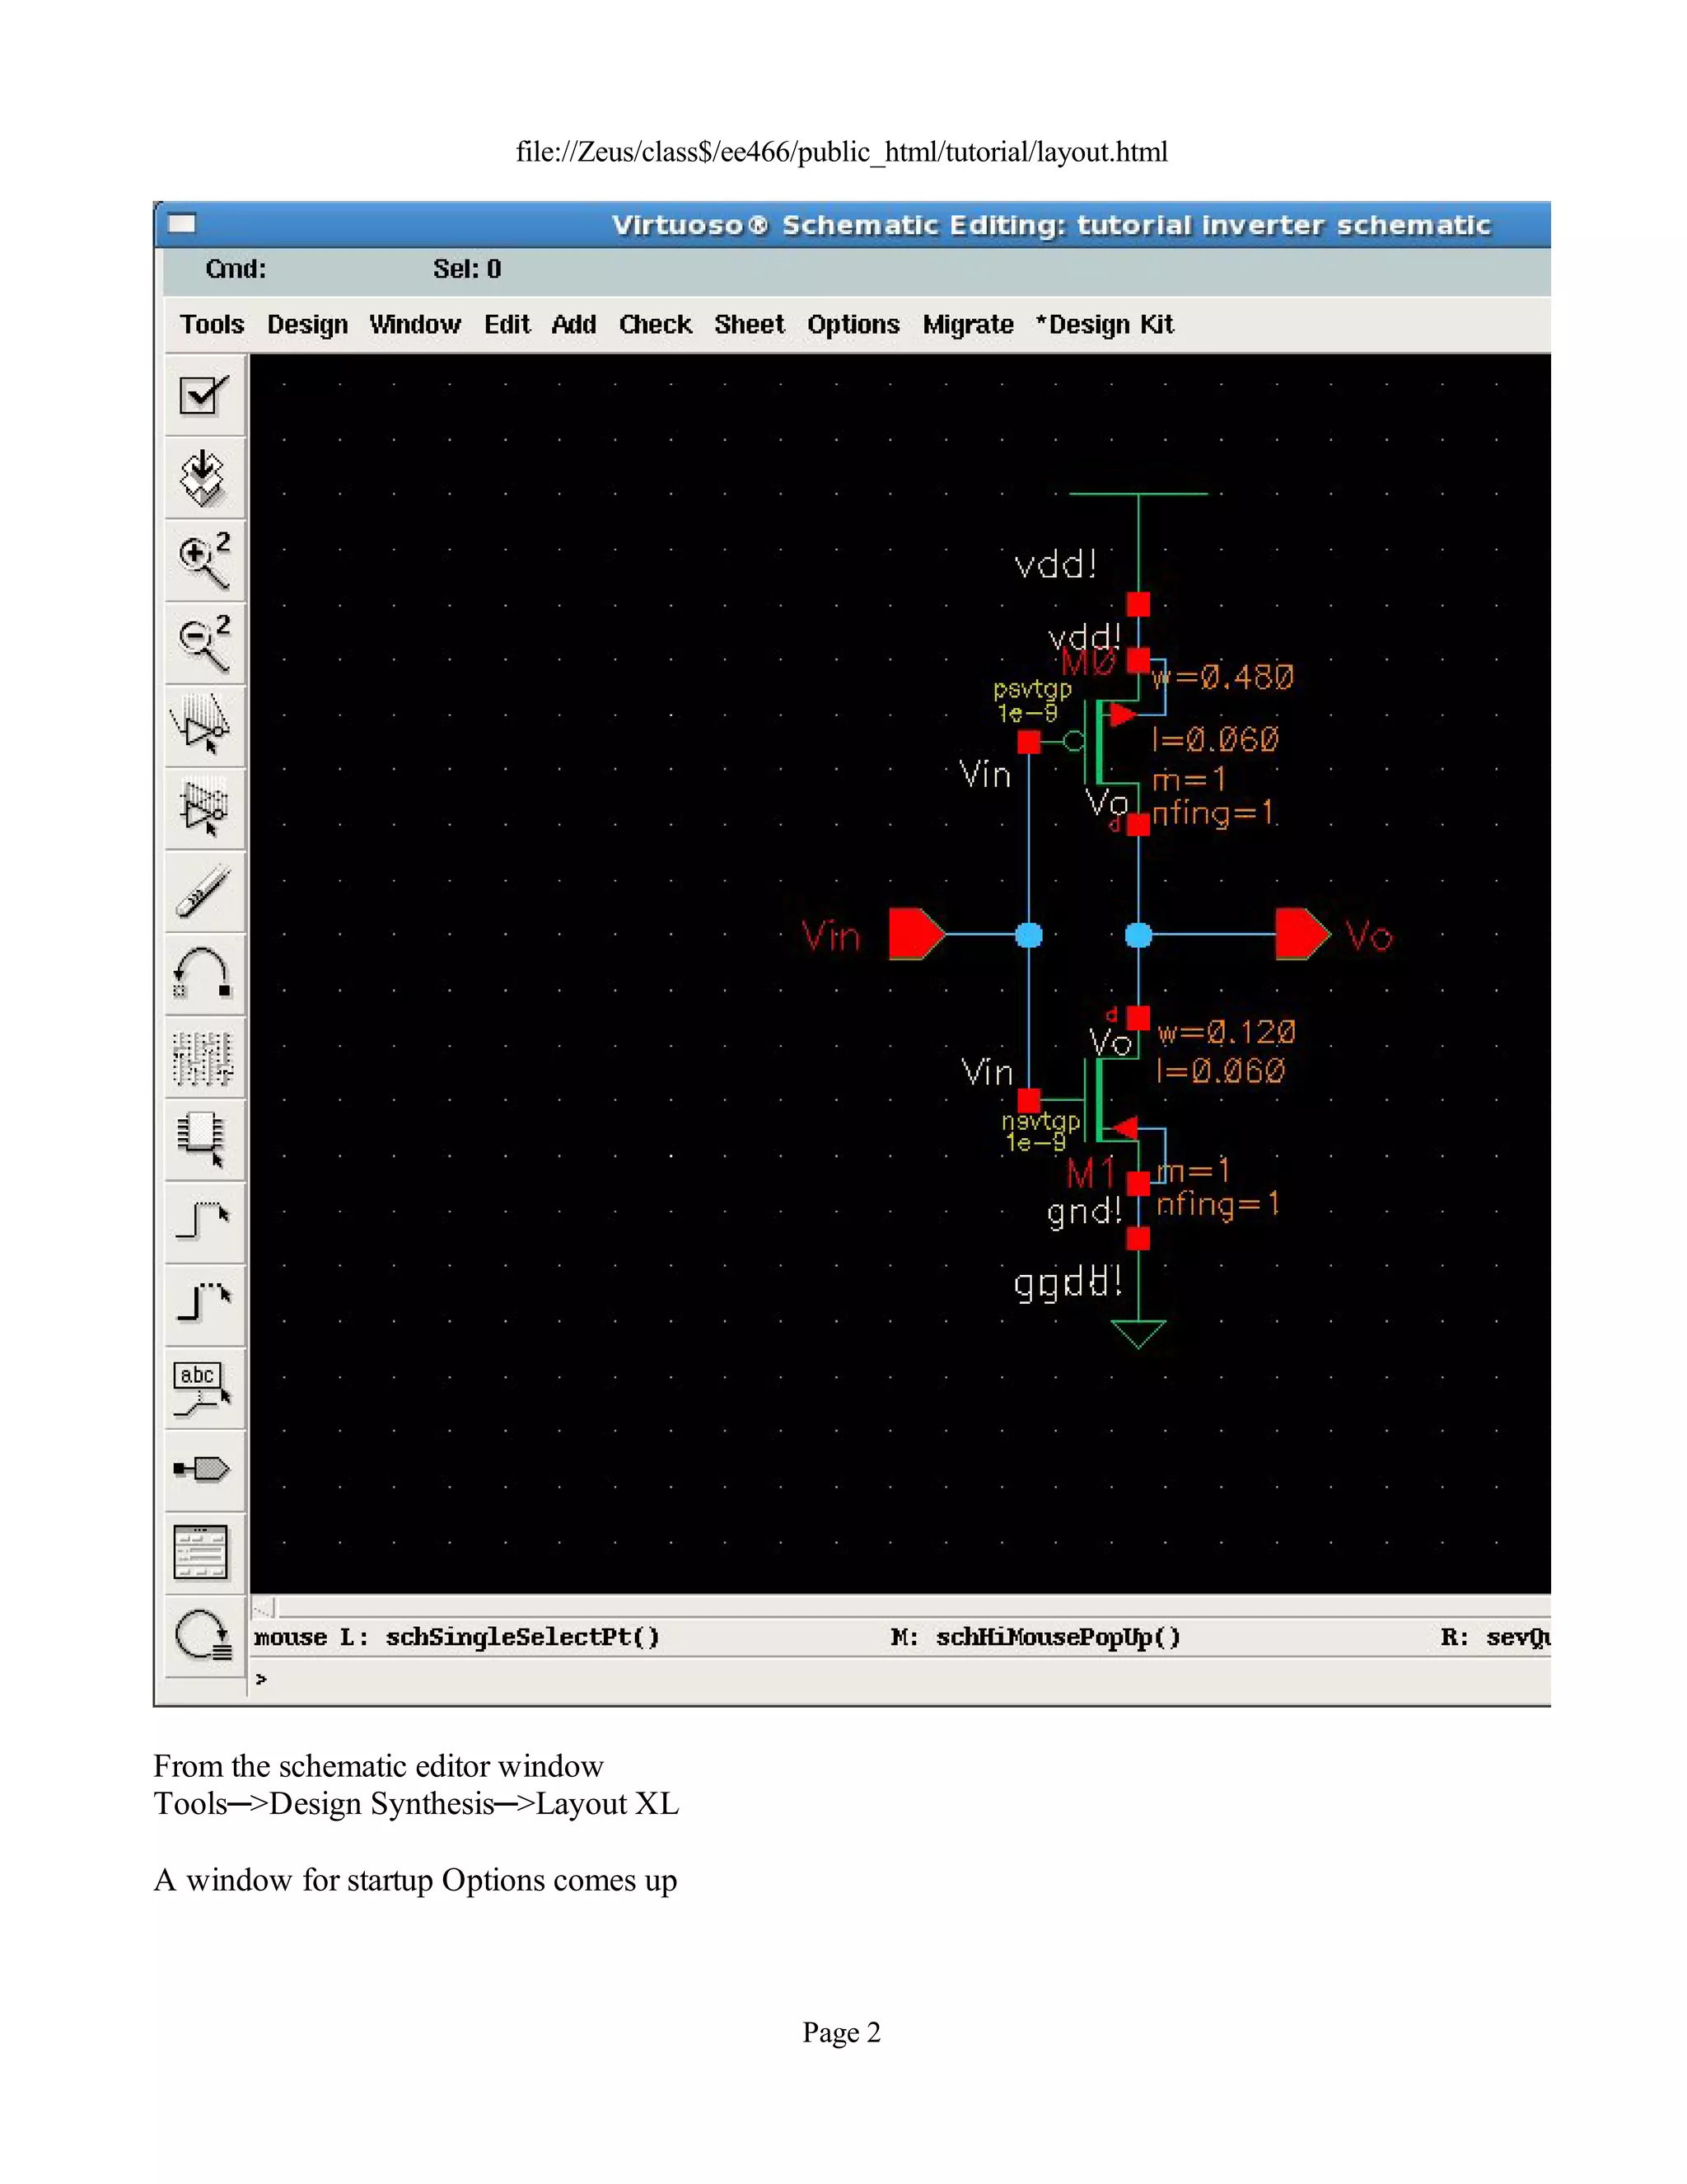Click the window menu button in title bar

pyautogui.click(x=182, y=224)
